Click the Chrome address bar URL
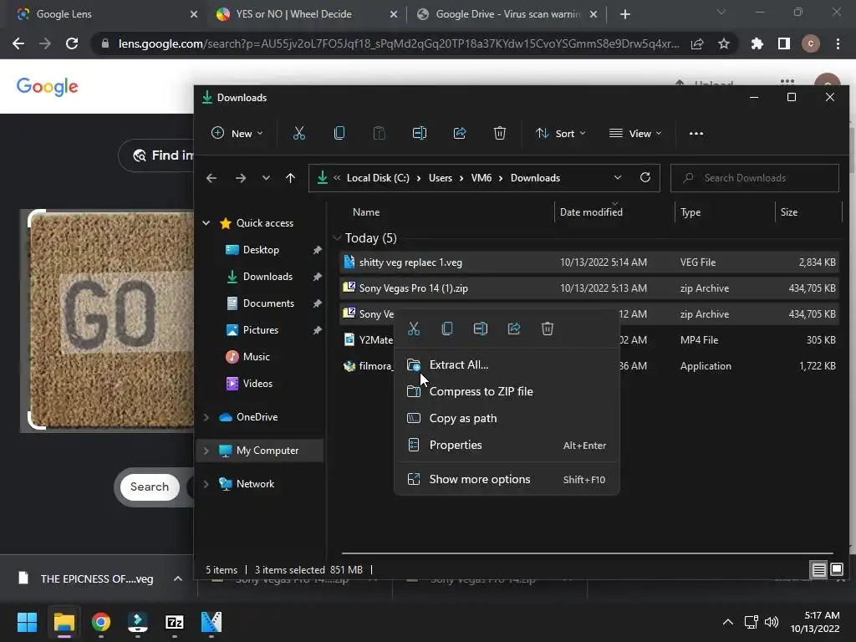This screenshot has height=642, width=856. (x=399, y=43)
